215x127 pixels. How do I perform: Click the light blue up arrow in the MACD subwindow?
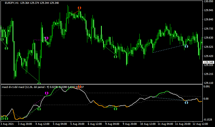pos(186,102)
